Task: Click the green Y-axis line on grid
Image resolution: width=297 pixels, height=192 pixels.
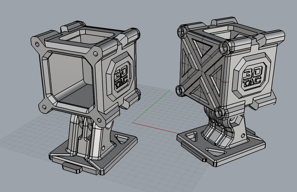Action: pos(151,106)
